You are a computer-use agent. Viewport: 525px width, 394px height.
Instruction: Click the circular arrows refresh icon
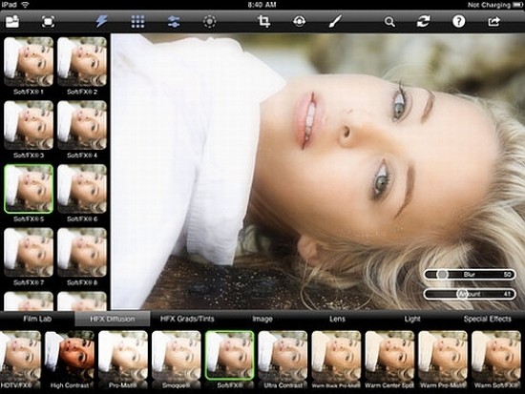(x=424, y=22)
